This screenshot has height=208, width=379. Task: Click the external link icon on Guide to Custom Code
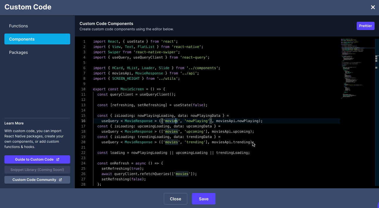pyautogui.click(x=58, y=159)
